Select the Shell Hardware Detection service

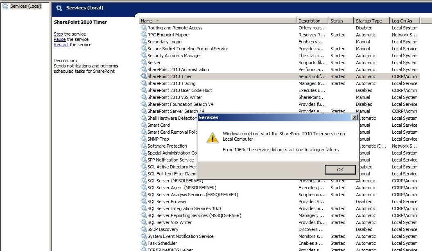172,118
